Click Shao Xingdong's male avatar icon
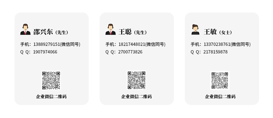 click(25, 29)
